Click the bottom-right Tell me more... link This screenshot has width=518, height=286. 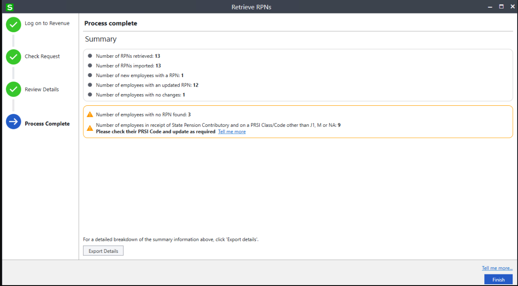497,268
